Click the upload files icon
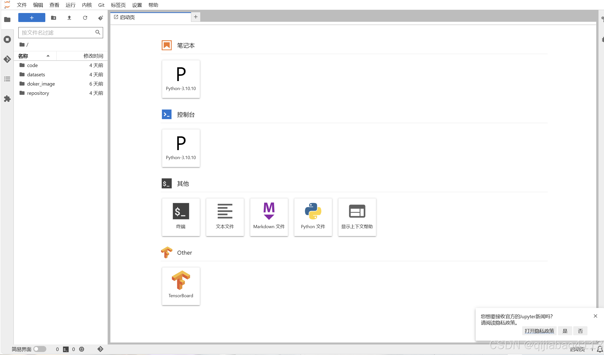 [x=69, y=18]
